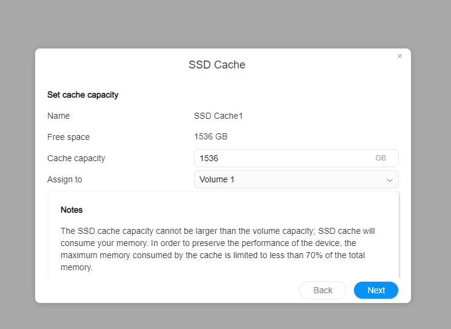Open the Assign to dropdown

296,179
